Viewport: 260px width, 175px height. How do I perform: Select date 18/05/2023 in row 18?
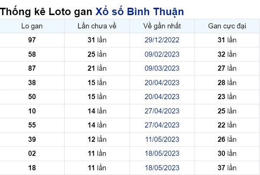(x=162, y=168)
